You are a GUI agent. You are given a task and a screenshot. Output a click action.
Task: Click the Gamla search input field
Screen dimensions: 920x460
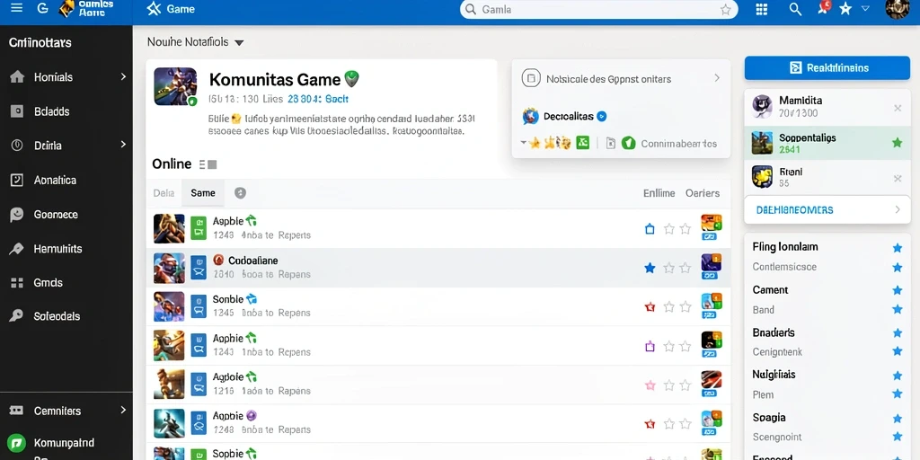click(x=599, y=9)
